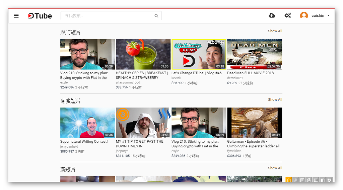This screenshot has height=190, width=343.
Task: Open the 新短片 section heading
Action: coord(68,170)
